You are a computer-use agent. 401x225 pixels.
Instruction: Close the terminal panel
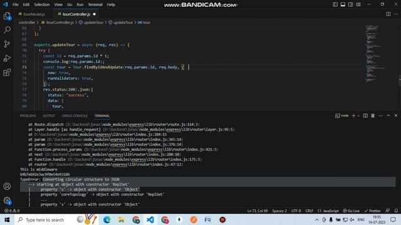[396, 116]
